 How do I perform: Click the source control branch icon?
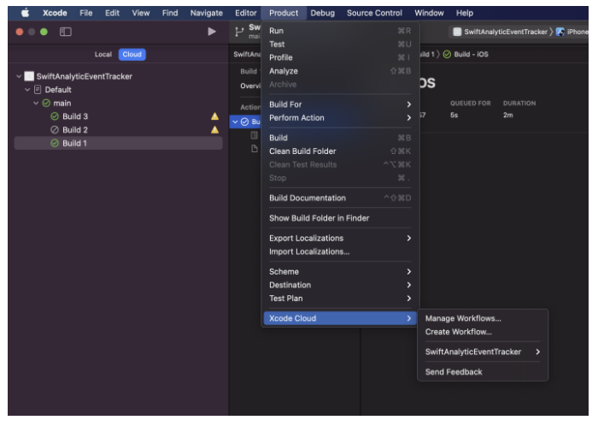tap(239, 32)
